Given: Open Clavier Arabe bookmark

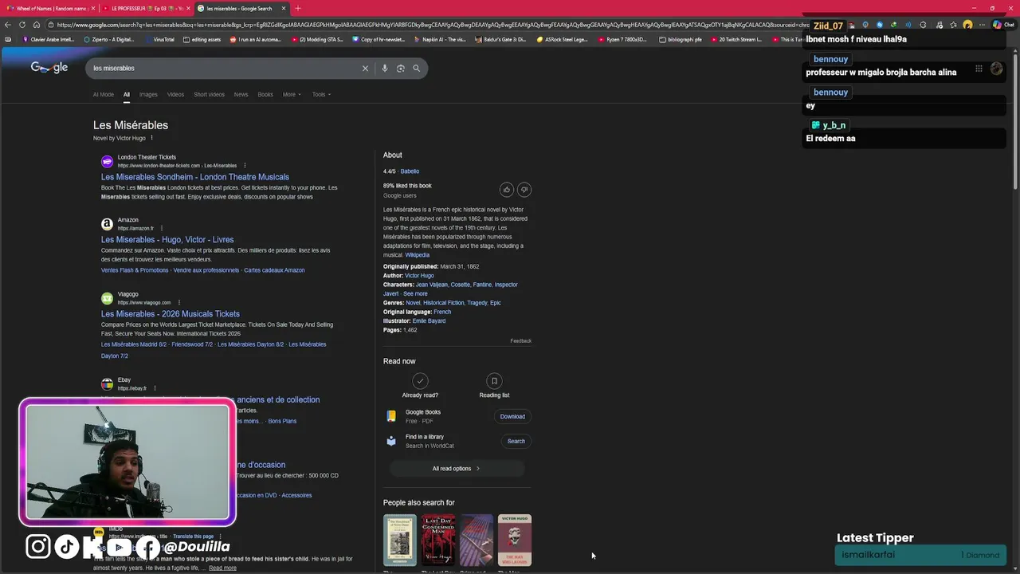Looking at the screenshot, I should click(x=49, y=39).
